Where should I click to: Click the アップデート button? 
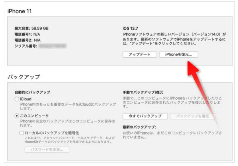(x=139, y=55)
